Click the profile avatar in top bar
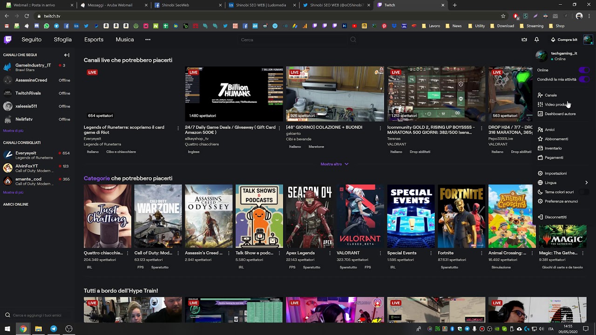 tap(589, 40)
